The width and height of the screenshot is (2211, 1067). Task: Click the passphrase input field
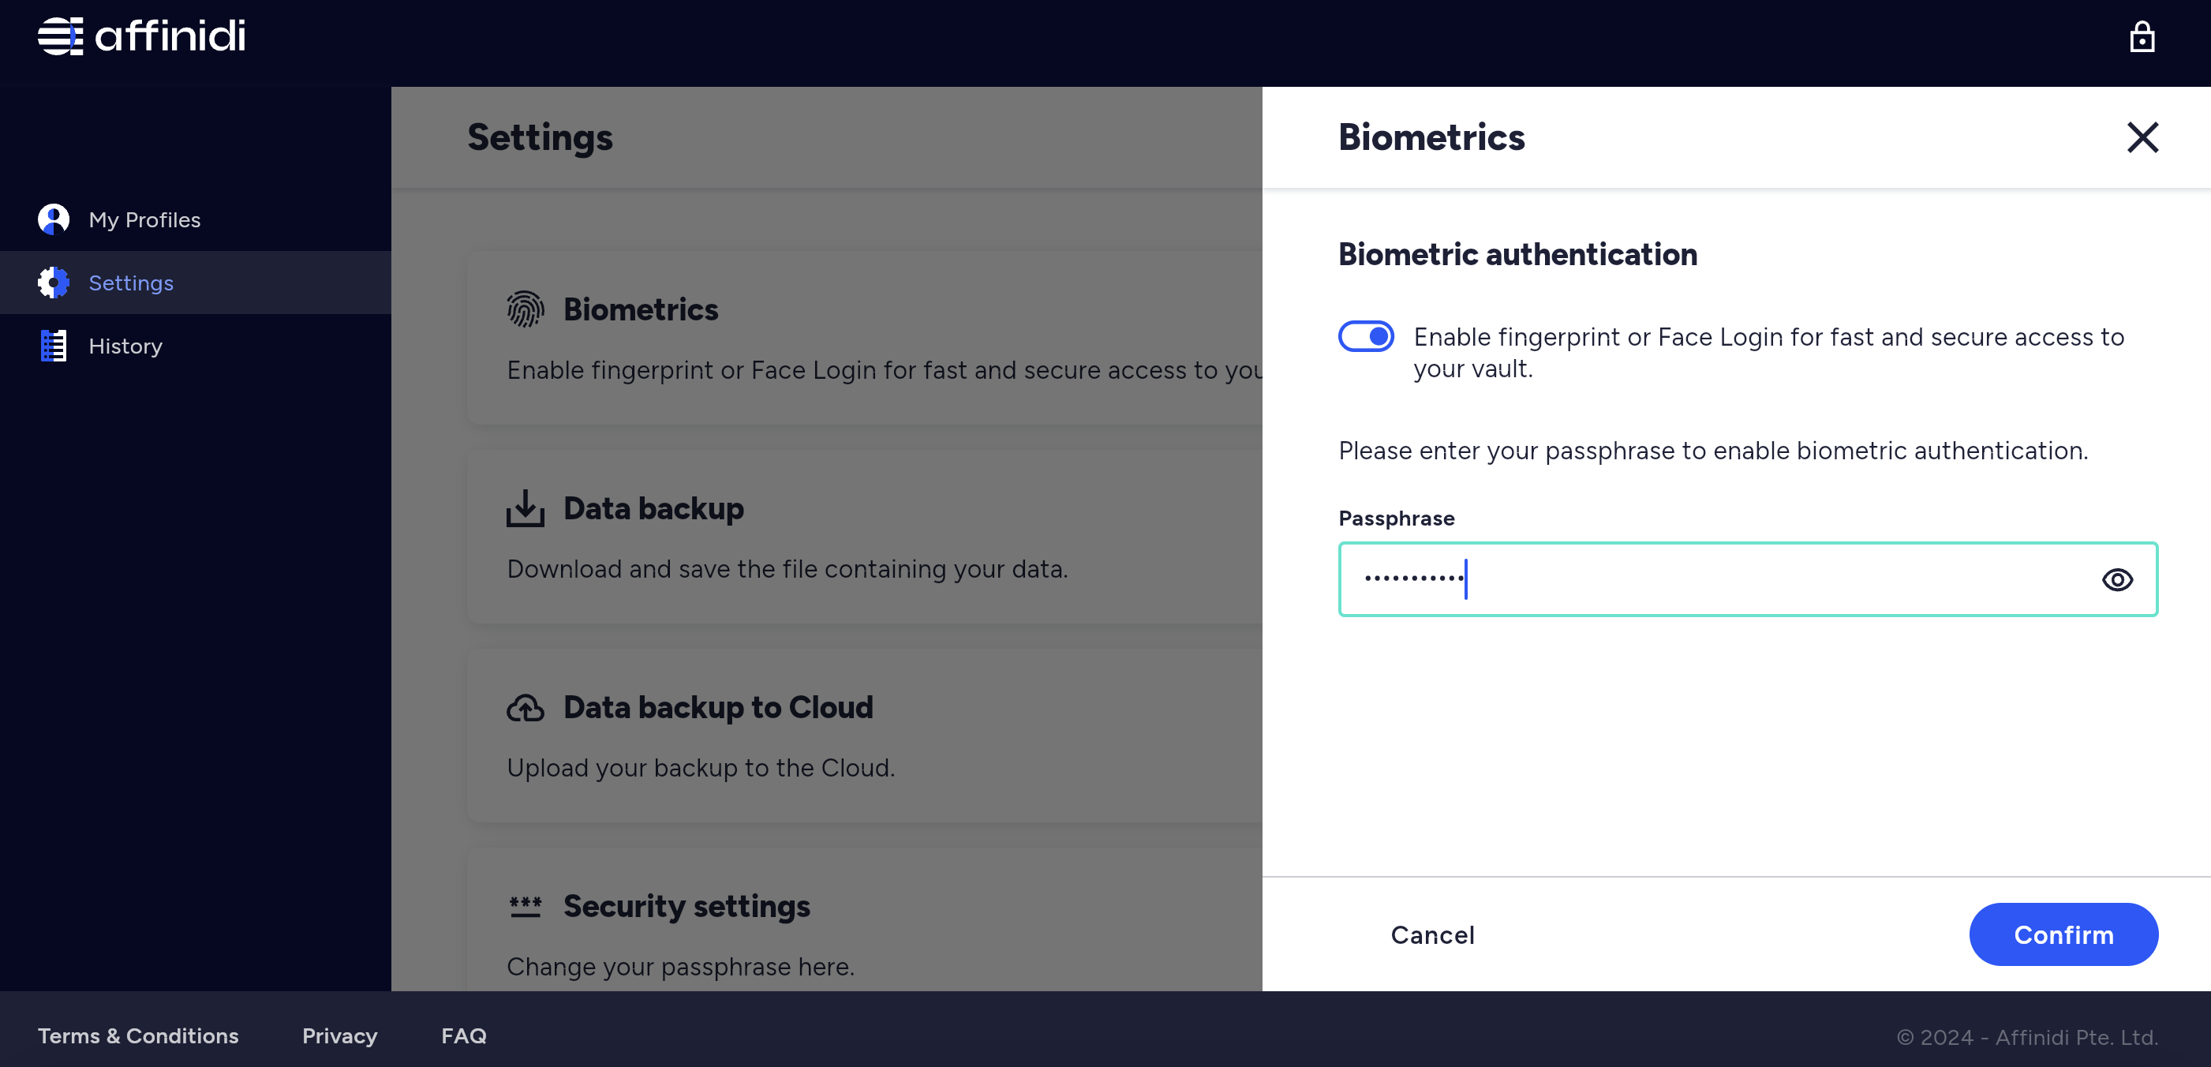(x=1747, y=578)
